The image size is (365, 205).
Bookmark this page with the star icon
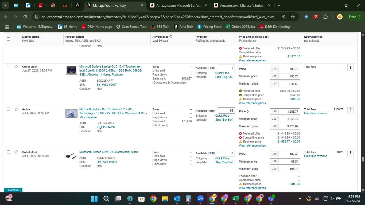pos(293,17)
